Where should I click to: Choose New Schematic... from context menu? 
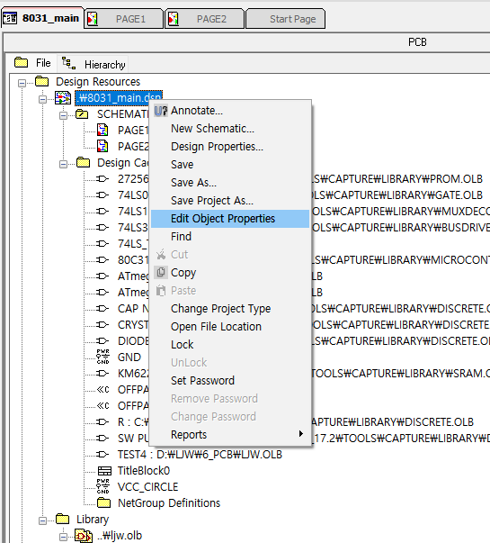[x=230, y=129]
